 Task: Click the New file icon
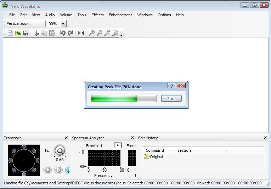(x=10, y=33)
